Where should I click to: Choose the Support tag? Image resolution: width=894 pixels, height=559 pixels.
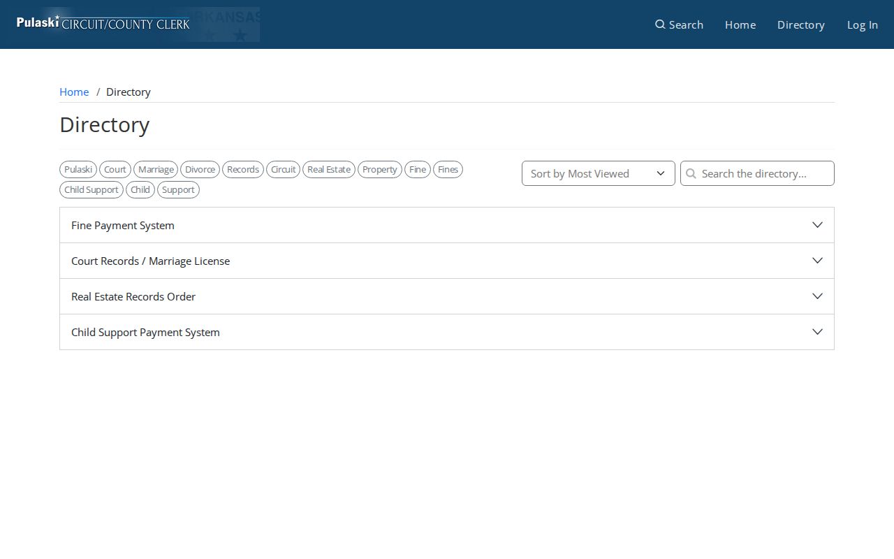178,189
